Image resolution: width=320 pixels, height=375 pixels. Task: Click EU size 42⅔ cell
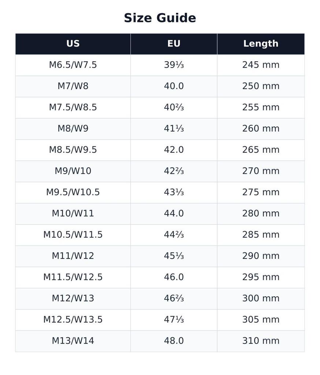pyautogui.click(x=174, y=171)
